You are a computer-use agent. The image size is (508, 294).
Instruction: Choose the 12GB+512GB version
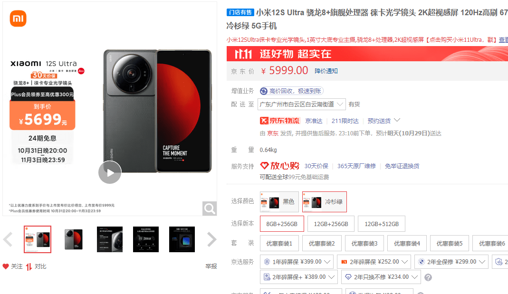point(382,224)
